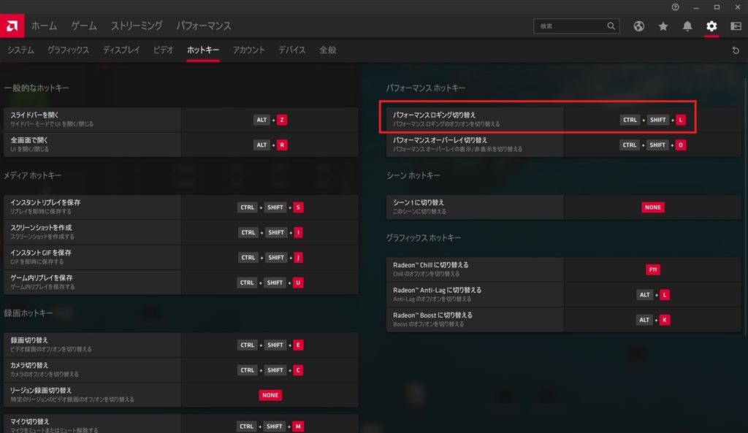This screenshot has width=748, height=433.
Task: Switch to ビデオ settings tab
Action: pyautogui.click(x=163, y=50)
